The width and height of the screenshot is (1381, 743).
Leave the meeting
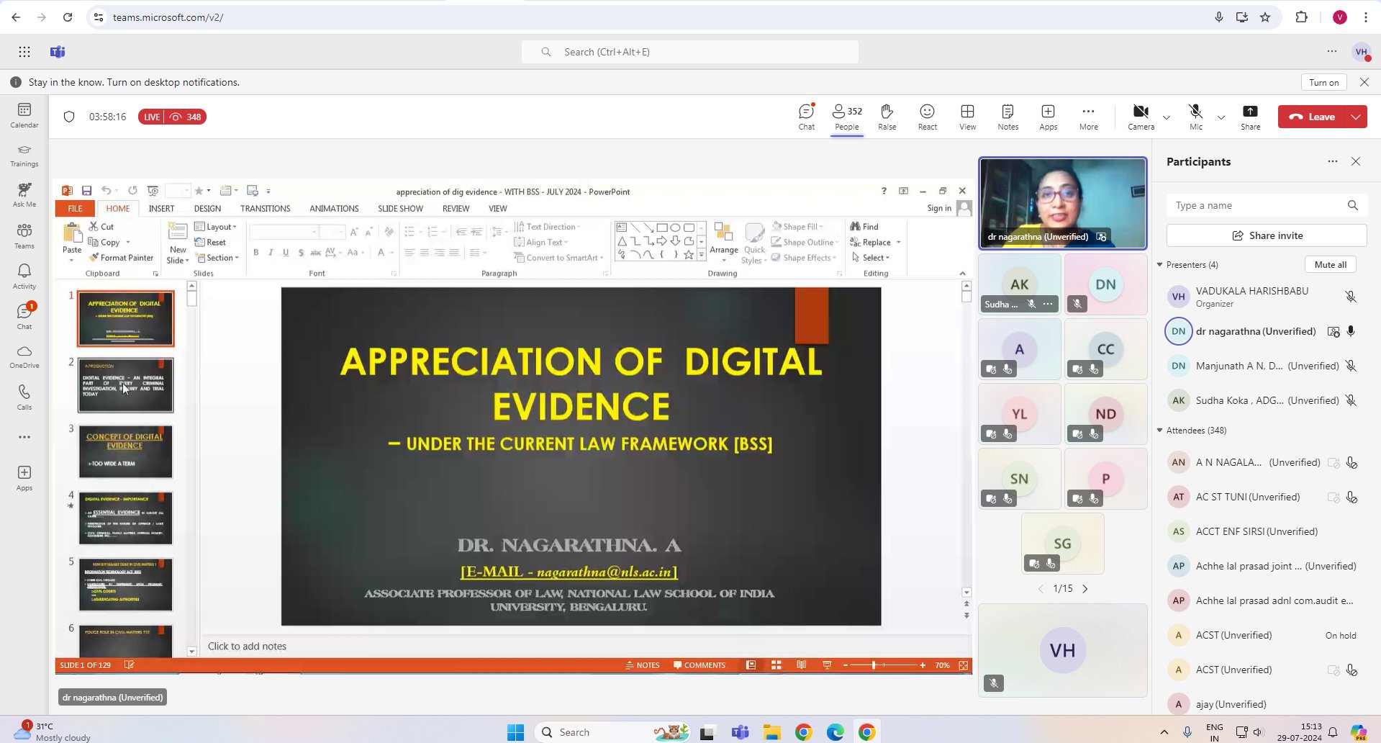click(1312, 117)
